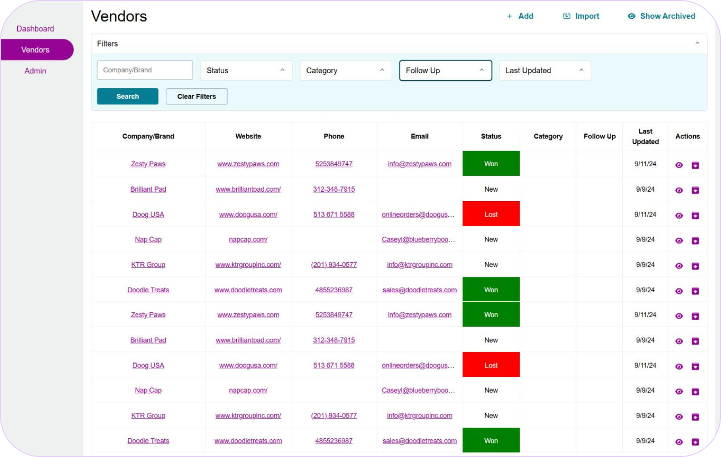The width and height of the screenshot is (721, 457).
Task: Click eye icon on last KTR Group row
Action: pos(679,417)
